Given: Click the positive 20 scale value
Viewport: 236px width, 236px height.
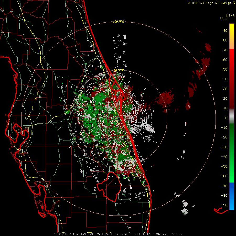Looking at the screenshot, I should (225, 98).
